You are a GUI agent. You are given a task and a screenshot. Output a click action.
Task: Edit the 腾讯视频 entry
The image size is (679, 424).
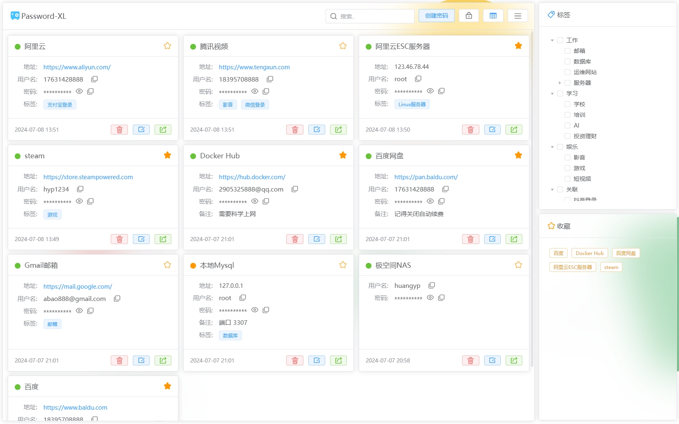[317, 130]
